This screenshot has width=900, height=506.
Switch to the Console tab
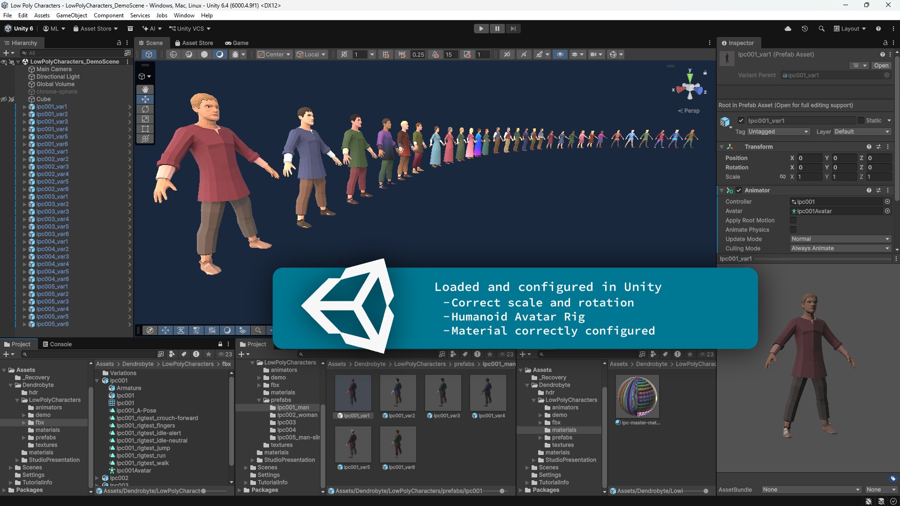[x=57, y=344]
